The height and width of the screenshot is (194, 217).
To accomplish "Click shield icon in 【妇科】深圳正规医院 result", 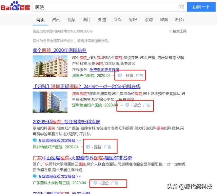I will point(127,105).
